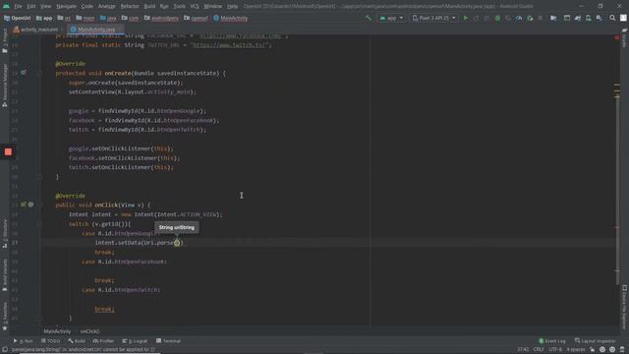Screen dimensions: 629x354
Task: Open the Refactor menu
Action: [130, 7]
